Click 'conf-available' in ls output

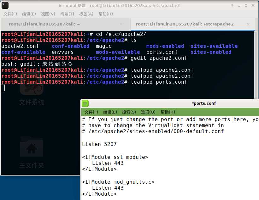[23, 52]
